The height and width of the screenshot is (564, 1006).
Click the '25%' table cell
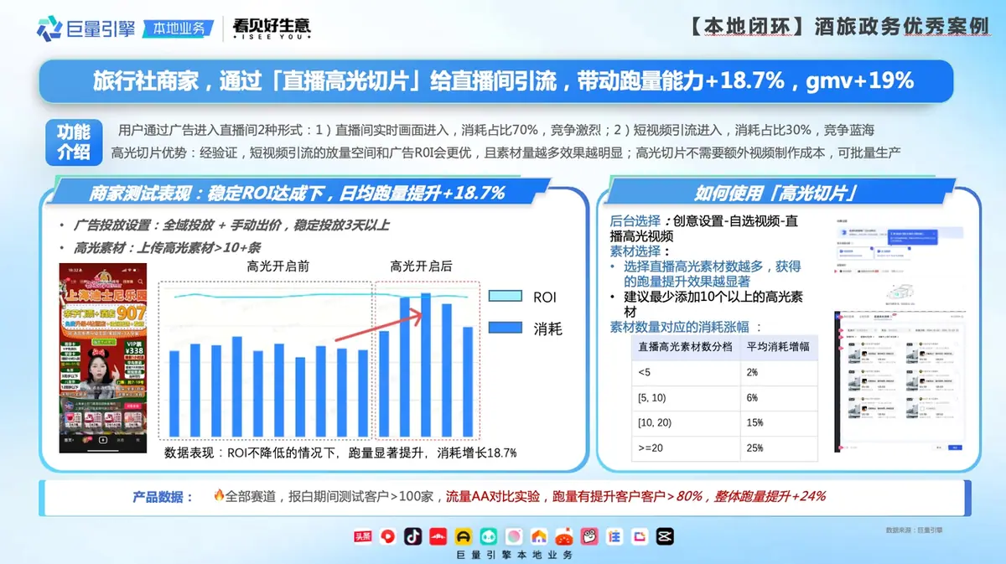tap(778, 448)
